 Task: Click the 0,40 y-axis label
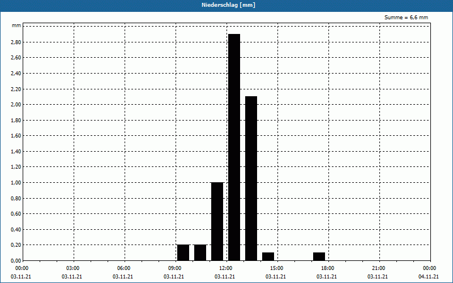coord(16,230)
